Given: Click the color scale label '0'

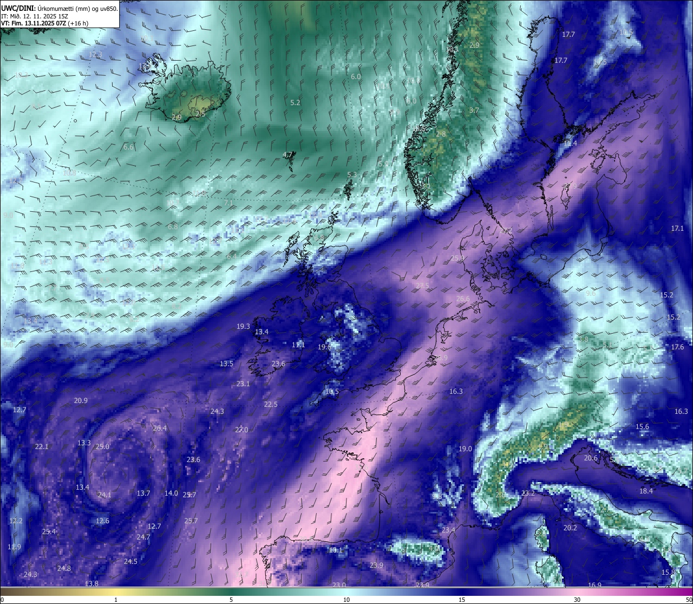Looking at the screenshot, I should (x=3, y=600).
